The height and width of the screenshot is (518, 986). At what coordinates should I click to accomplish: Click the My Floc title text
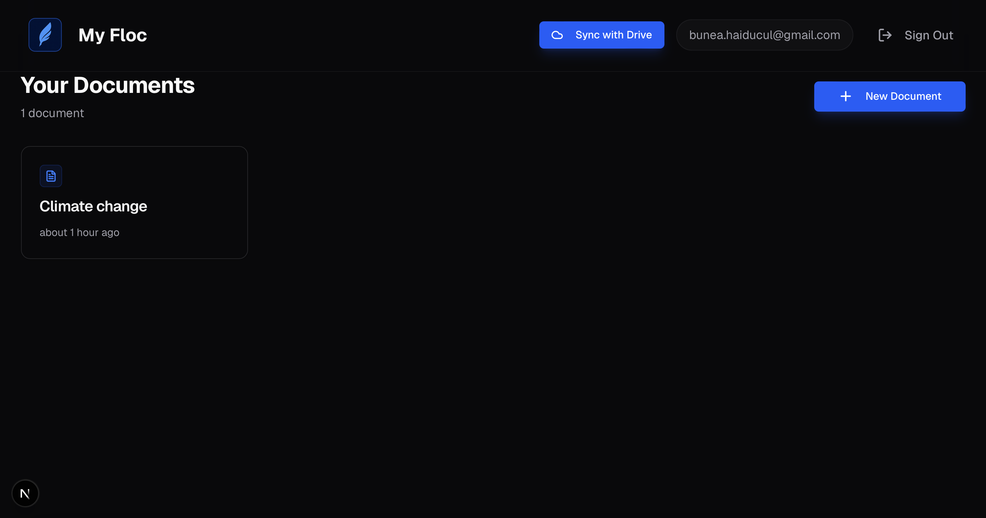tap(113, 35)
